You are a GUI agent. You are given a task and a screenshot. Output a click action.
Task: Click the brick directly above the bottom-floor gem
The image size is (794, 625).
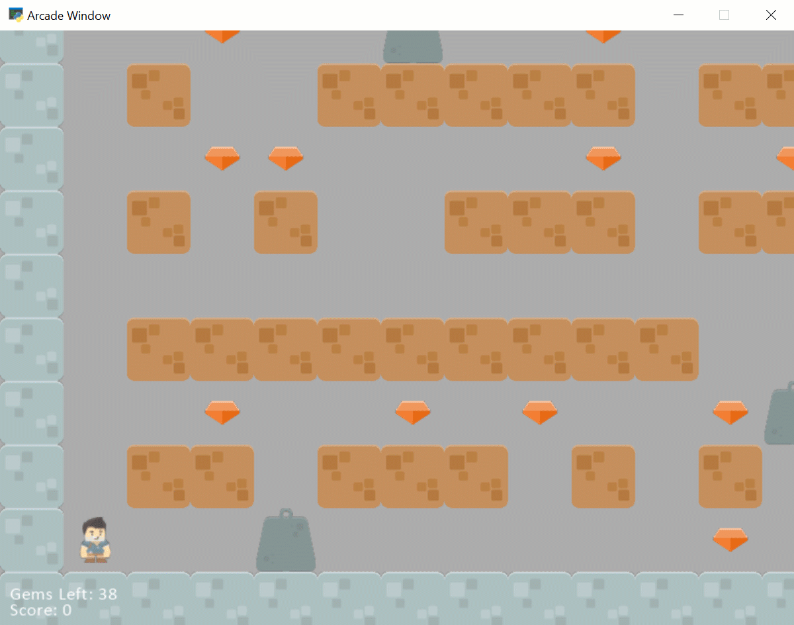pyautogui.click(x=730, y=476)
